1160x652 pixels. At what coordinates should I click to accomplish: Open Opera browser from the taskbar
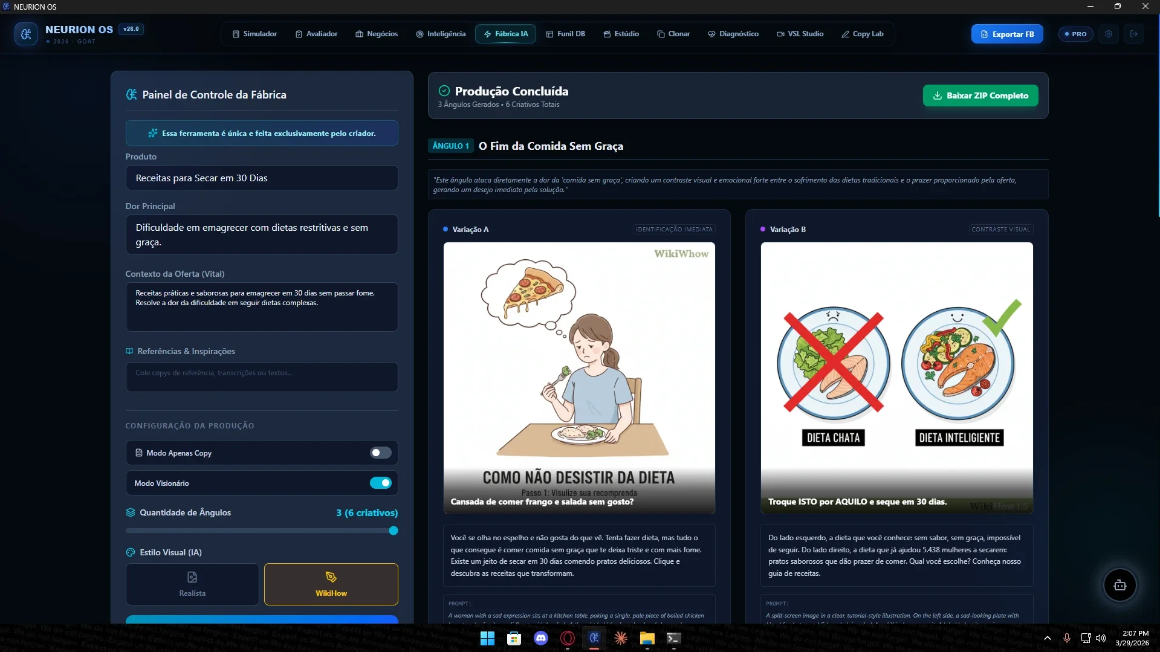coord(568,638)
